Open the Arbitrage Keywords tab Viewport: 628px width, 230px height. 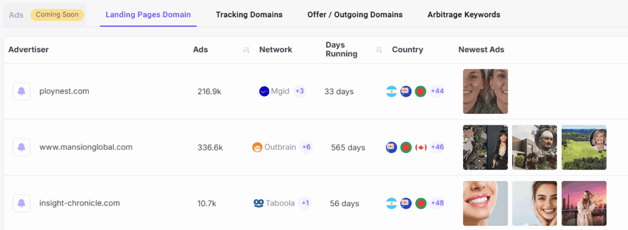tap(464, 15)
